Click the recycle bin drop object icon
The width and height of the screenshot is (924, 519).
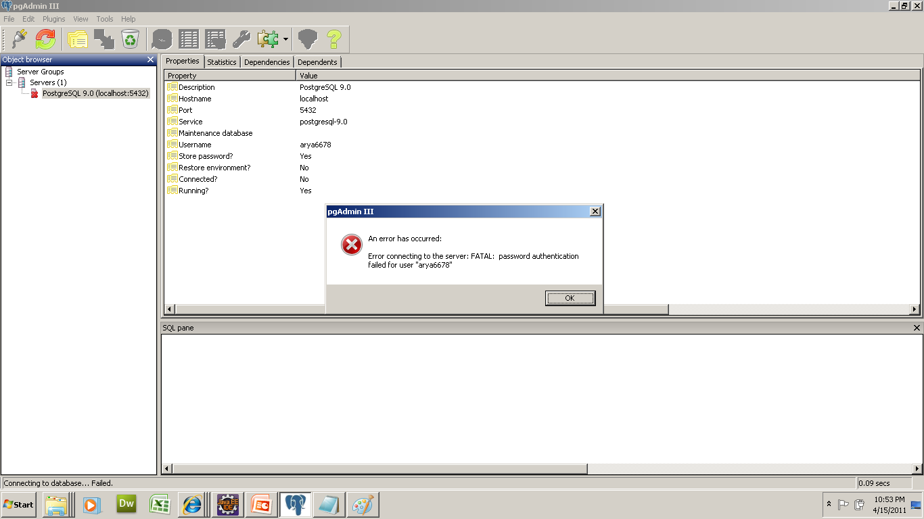(x=130, y=40)
